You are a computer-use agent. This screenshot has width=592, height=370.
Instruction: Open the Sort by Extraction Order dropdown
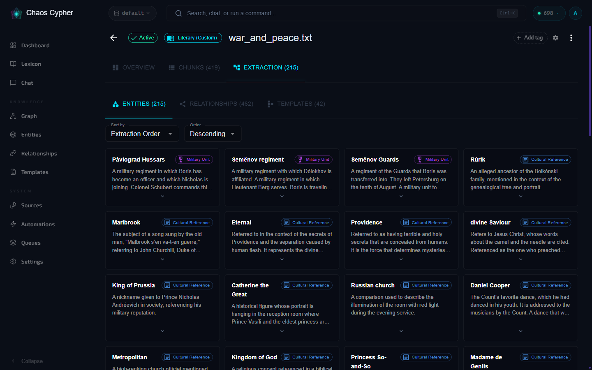pyautogui.click(x=142, y=134)
